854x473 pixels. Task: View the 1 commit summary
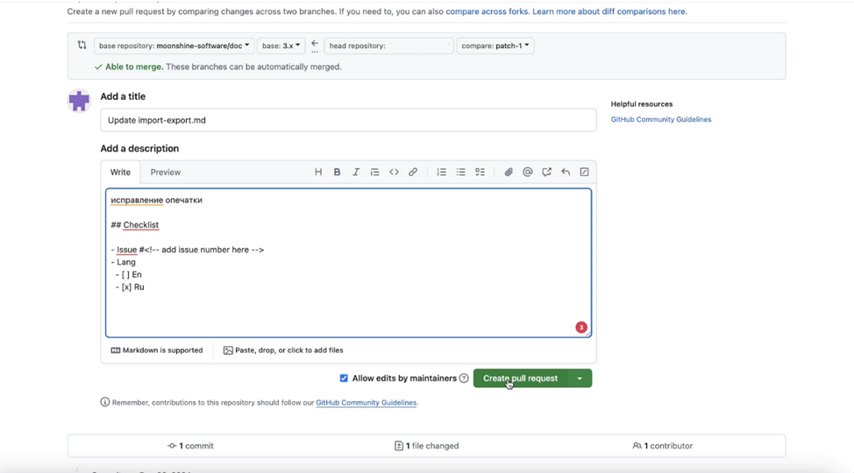[x=190, y=446]
